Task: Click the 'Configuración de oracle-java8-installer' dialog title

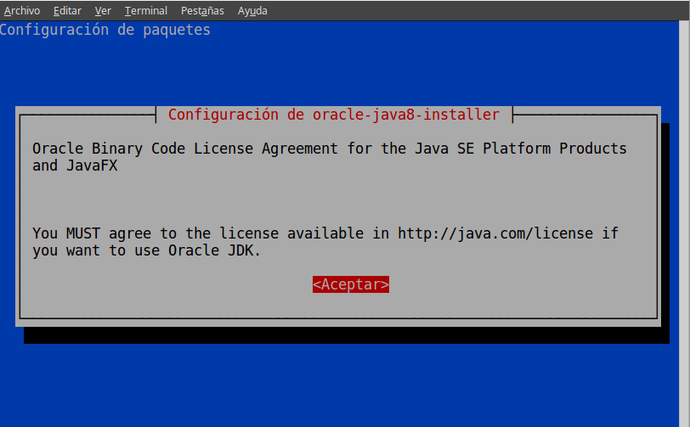Action: tap(334, 115)
